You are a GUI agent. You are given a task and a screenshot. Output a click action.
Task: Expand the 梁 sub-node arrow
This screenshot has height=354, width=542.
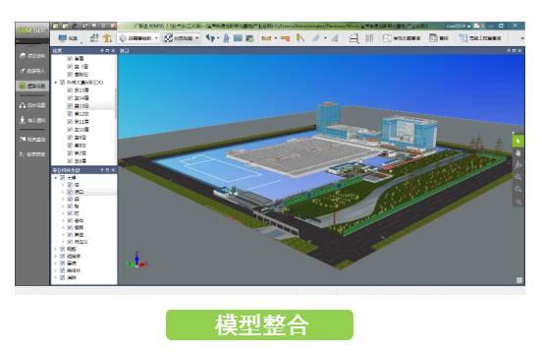(63, 199)
